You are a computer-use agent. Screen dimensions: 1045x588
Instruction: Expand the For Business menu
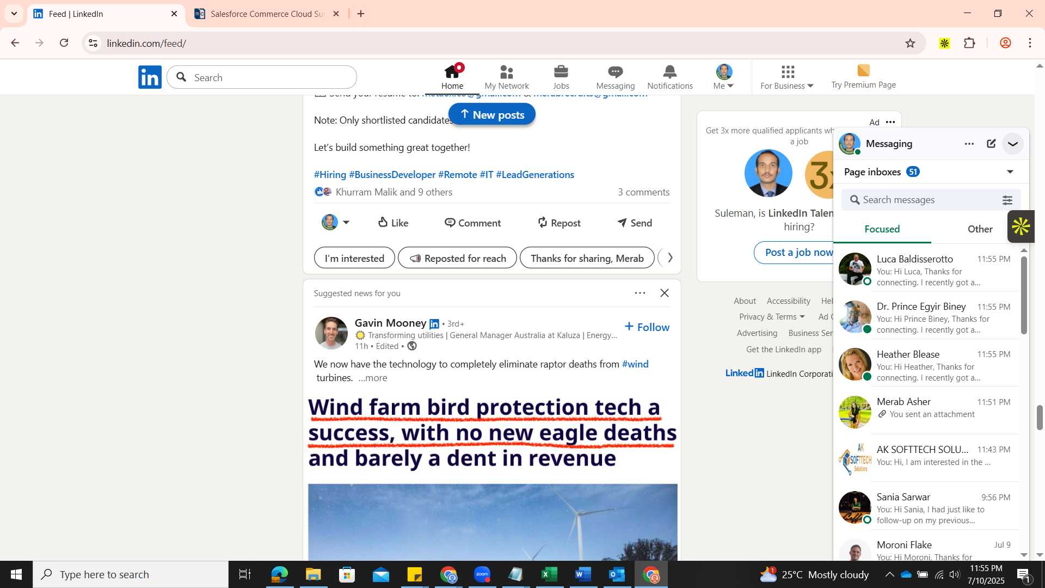(x=787, y=77)
